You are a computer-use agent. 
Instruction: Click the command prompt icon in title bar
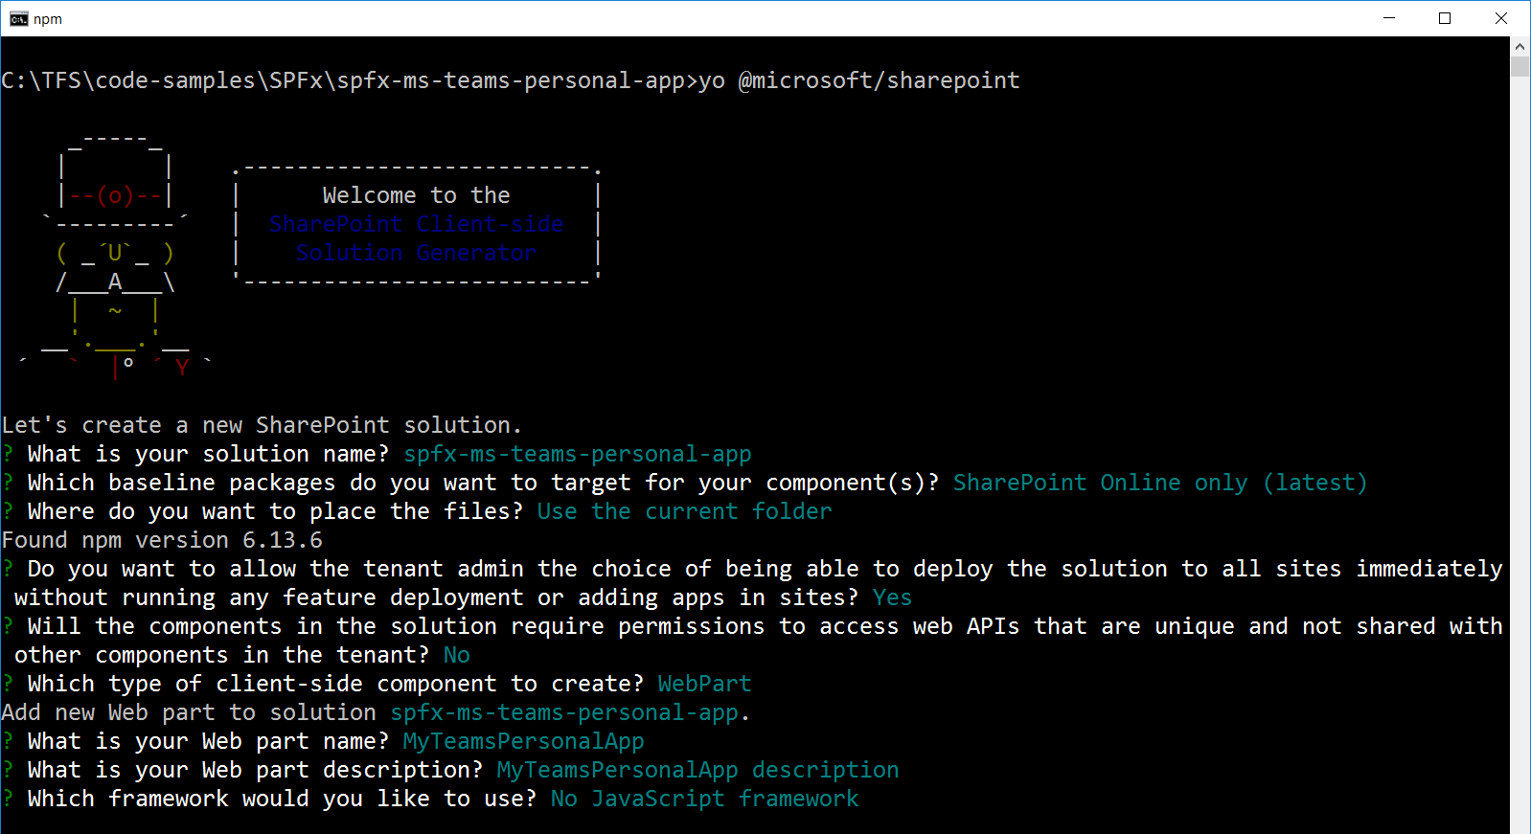(18, 19)
